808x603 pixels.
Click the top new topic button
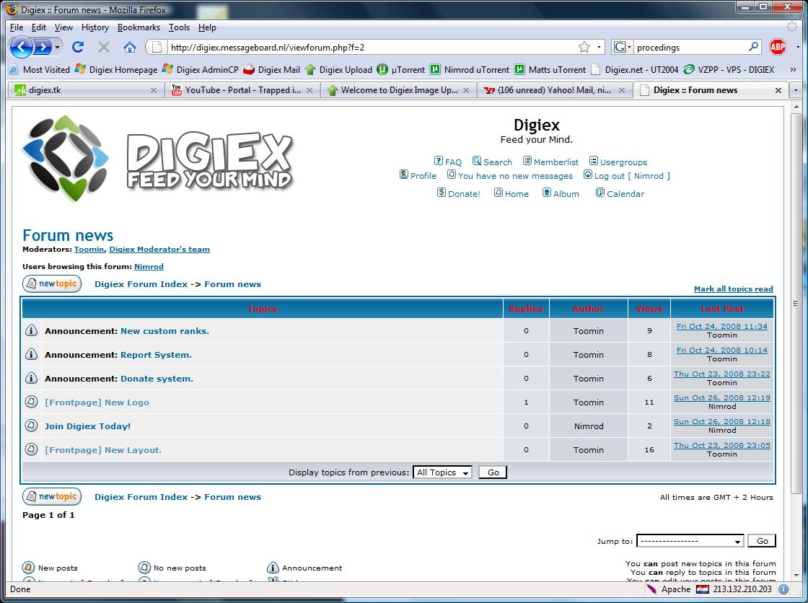(52, 283)
